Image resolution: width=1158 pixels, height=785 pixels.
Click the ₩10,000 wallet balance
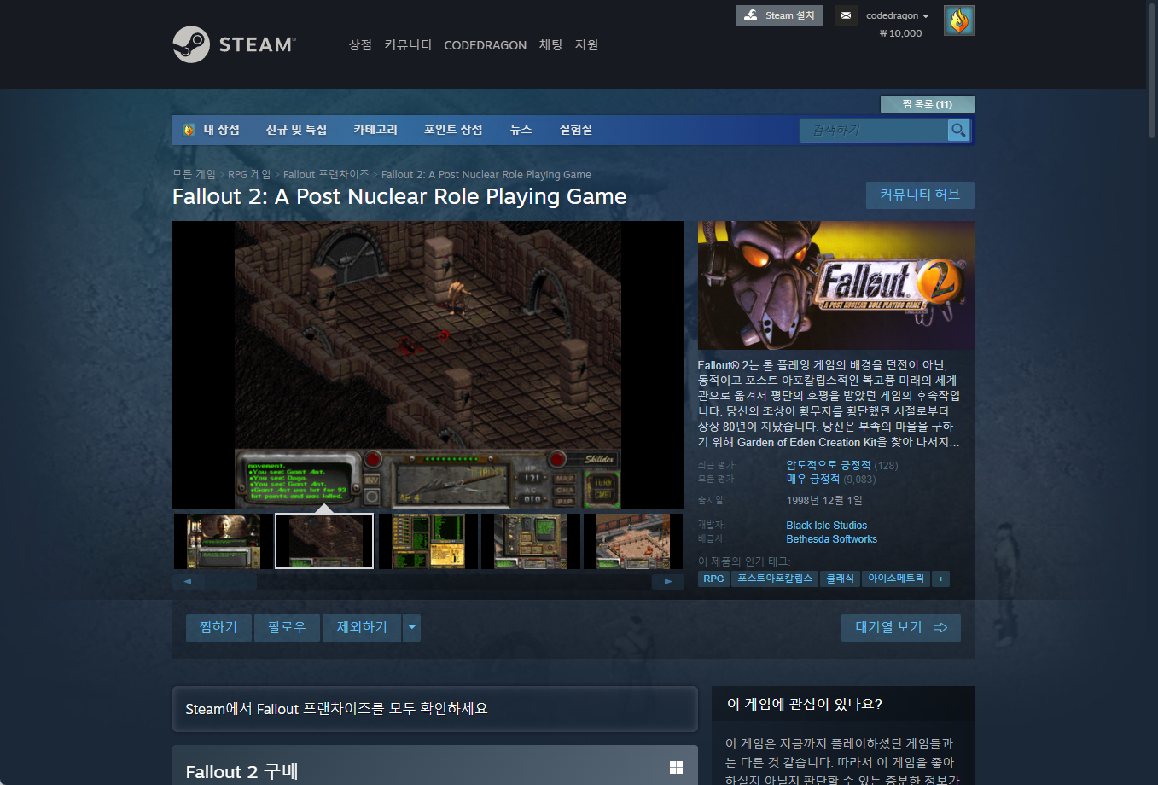coord(900,33)
